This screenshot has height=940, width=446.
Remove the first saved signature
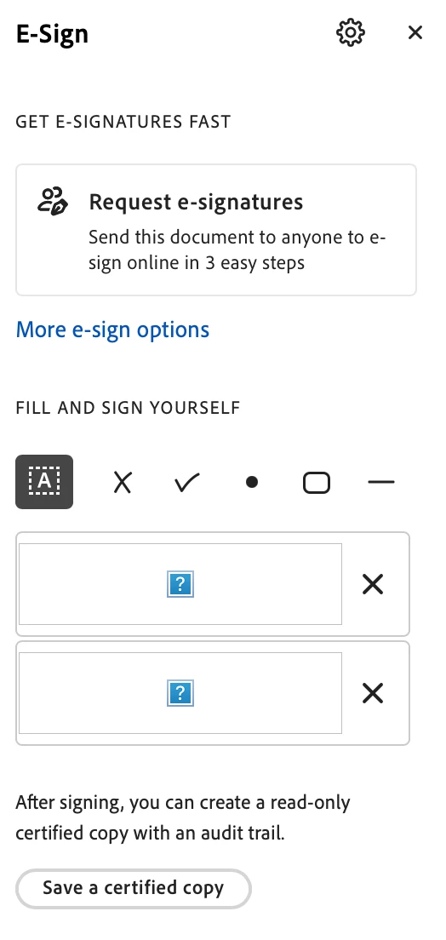[373, 584]
